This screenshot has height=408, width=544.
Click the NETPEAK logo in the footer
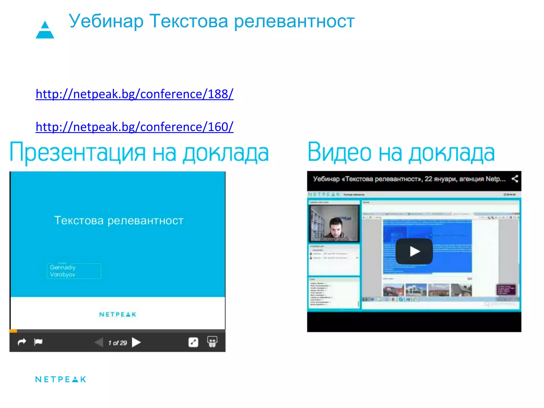[61, 379]
